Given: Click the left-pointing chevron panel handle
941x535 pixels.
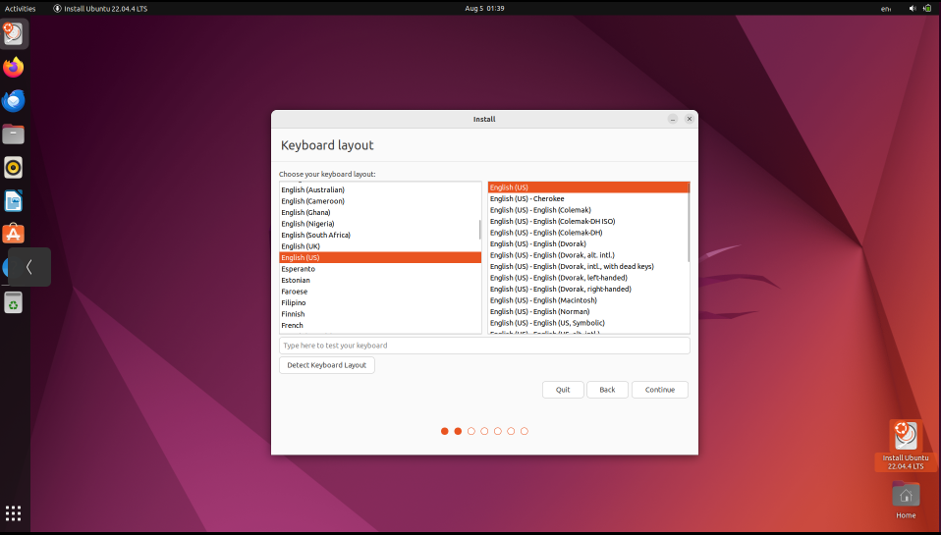Looking at the screenshot, I should point(28,267).
